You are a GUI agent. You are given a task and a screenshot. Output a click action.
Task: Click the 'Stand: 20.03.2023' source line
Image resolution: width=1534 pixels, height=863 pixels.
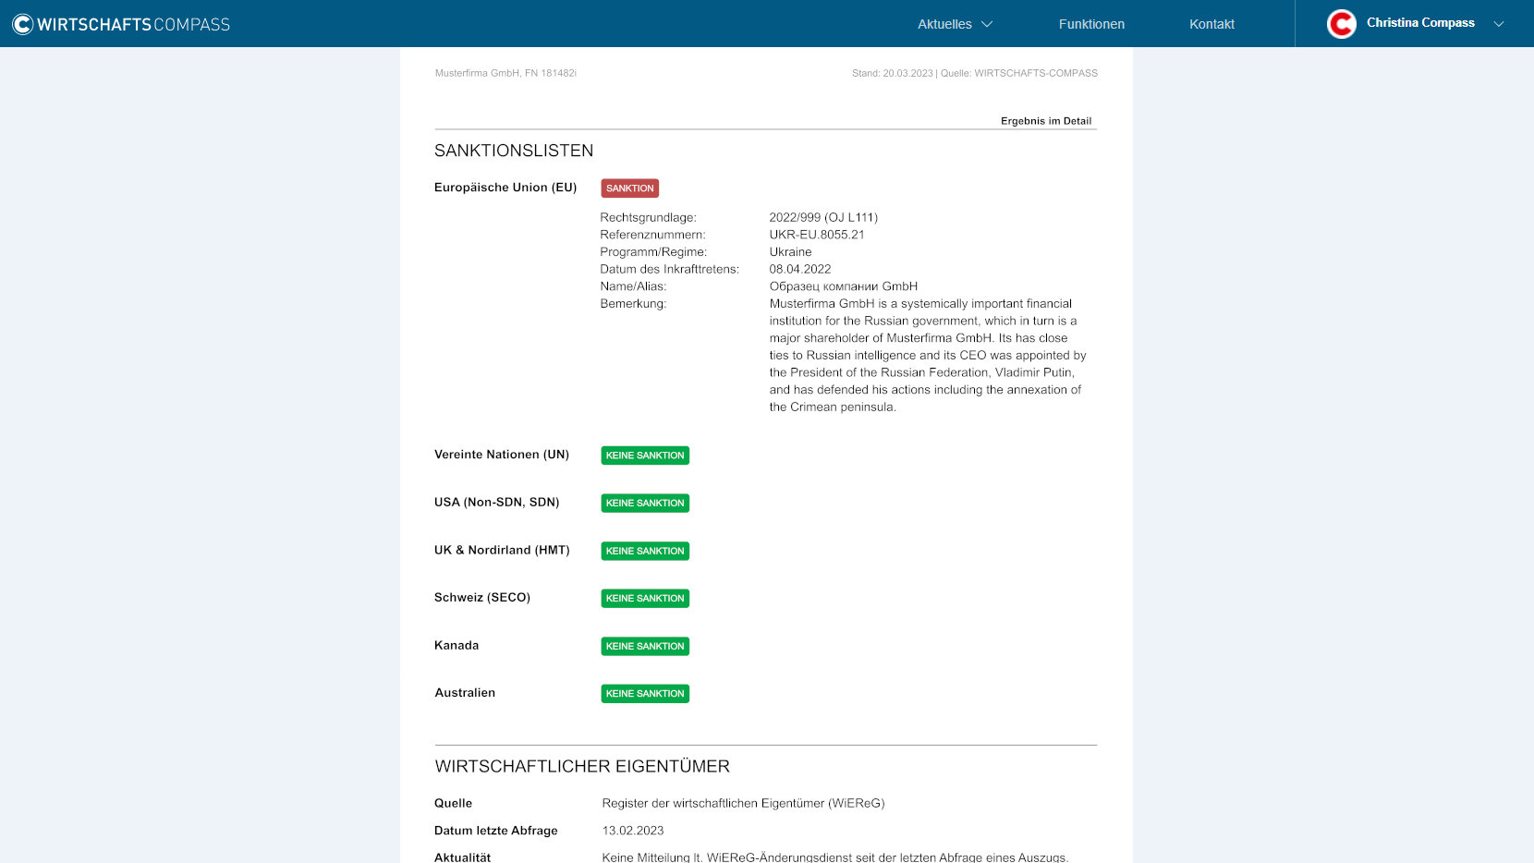click(975, 74)
